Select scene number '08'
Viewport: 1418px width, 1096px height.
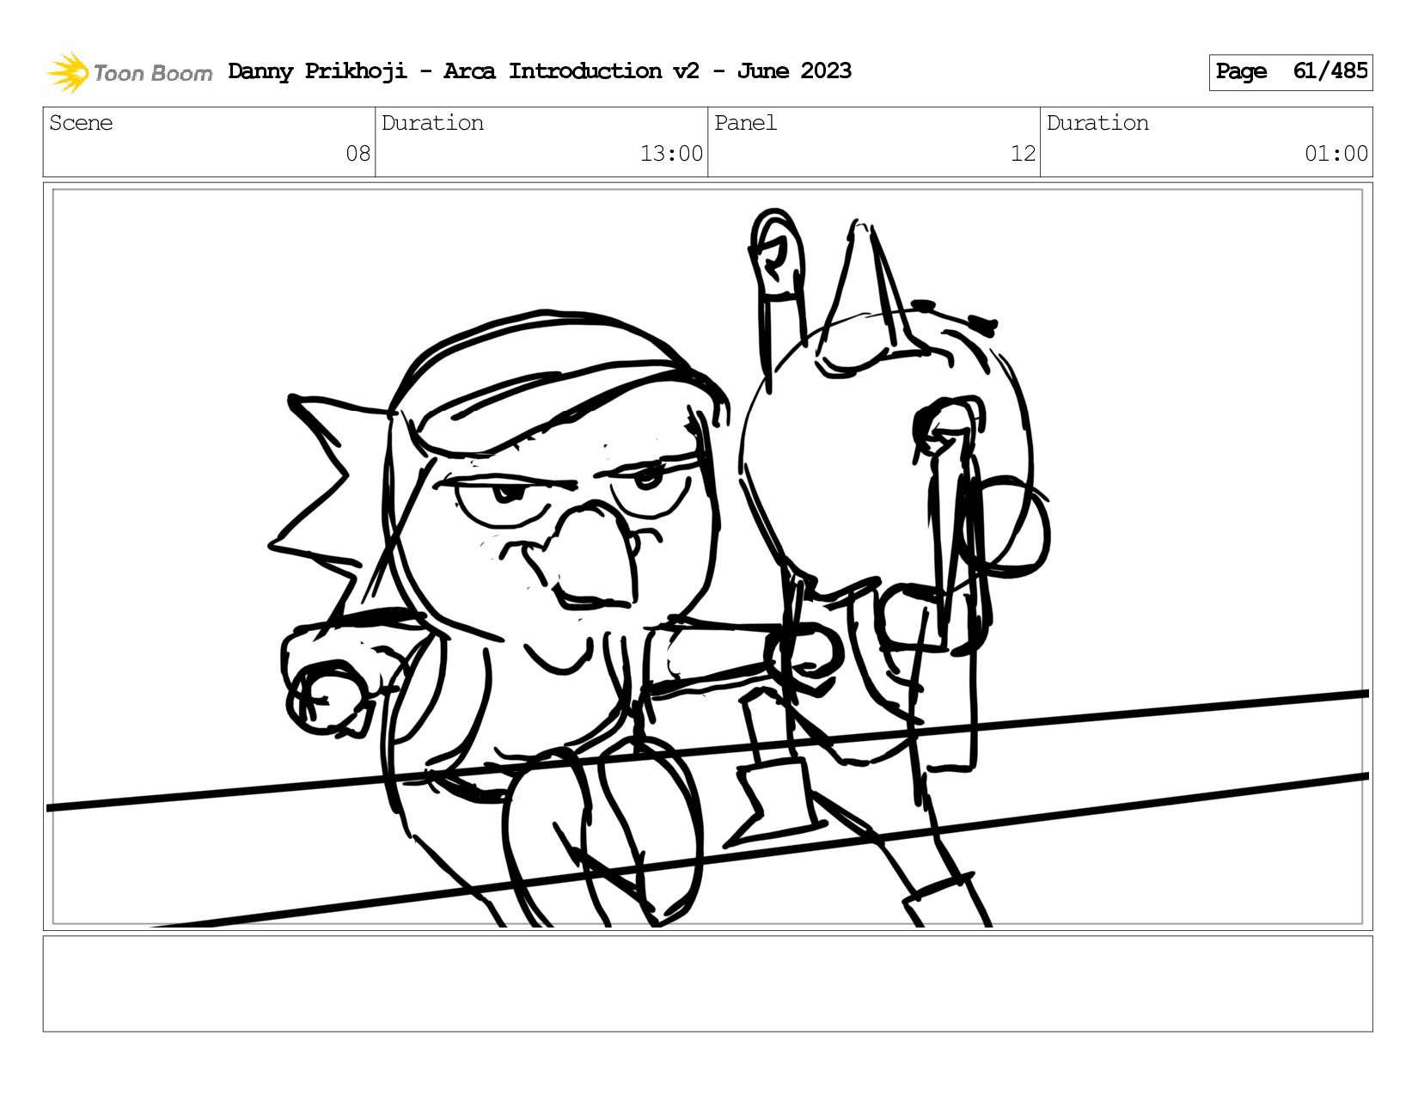pyautogui.click(x=358, y=154)
